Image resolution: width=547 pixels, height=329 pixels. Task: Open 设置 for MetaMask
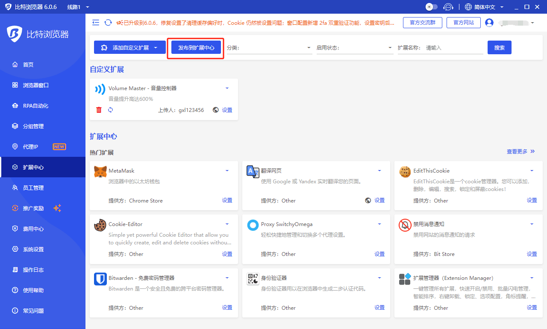[227, 200]
